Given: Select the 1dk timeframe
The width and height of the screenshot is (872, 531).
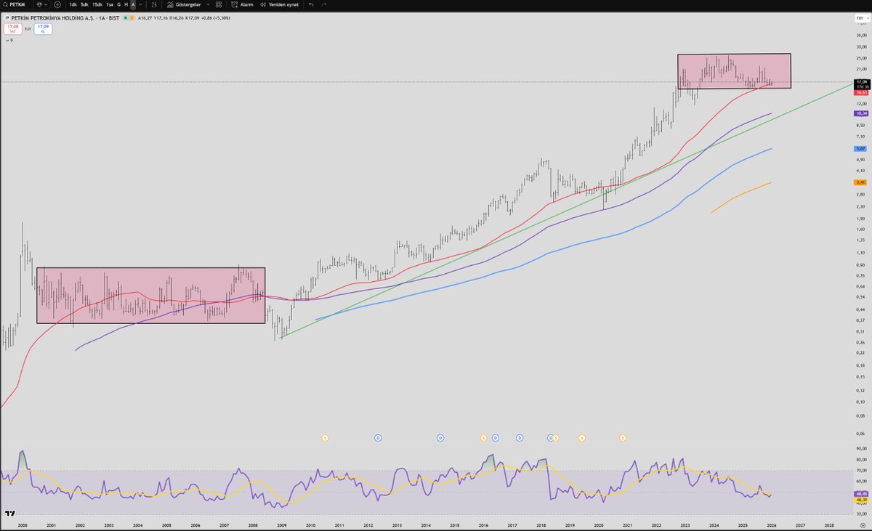Looking at the screenshot, I should (x=73, y=4).
